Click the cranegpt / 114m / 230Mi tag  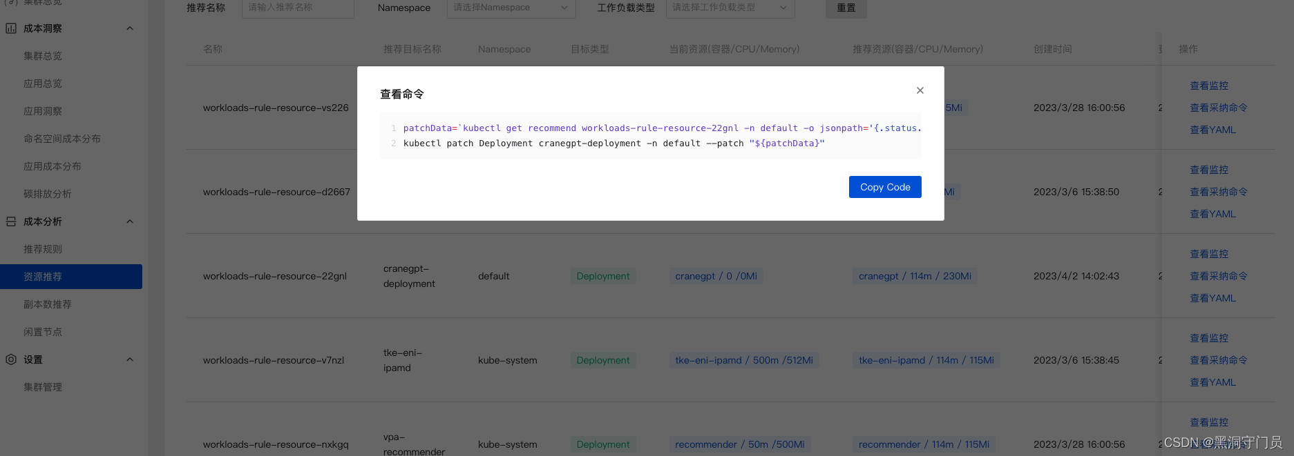[915, 276]
